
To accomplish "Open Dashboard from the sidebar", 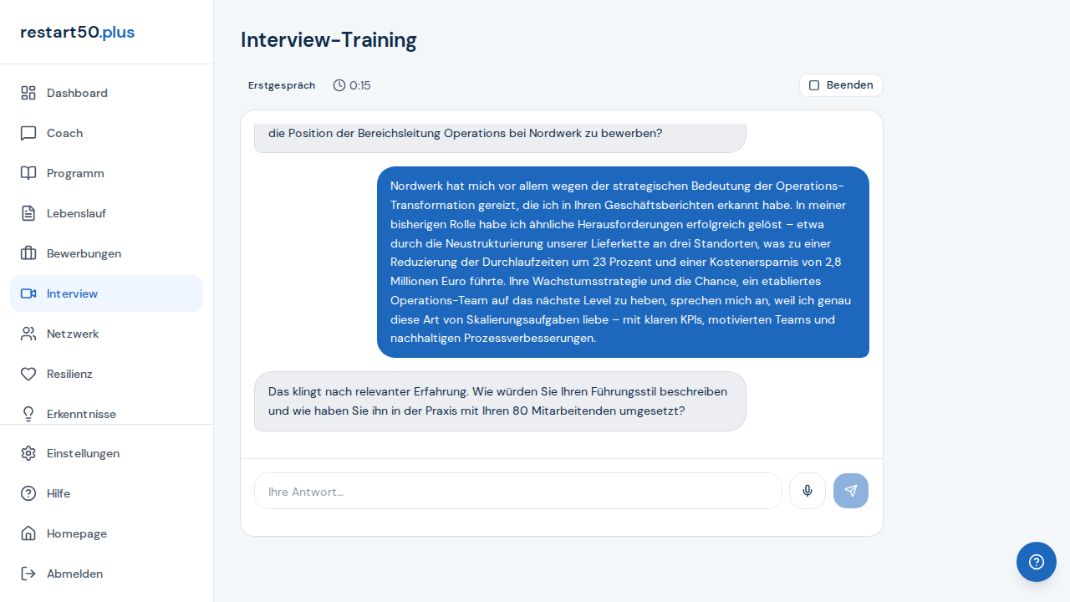I will click(x=106, y=93).
